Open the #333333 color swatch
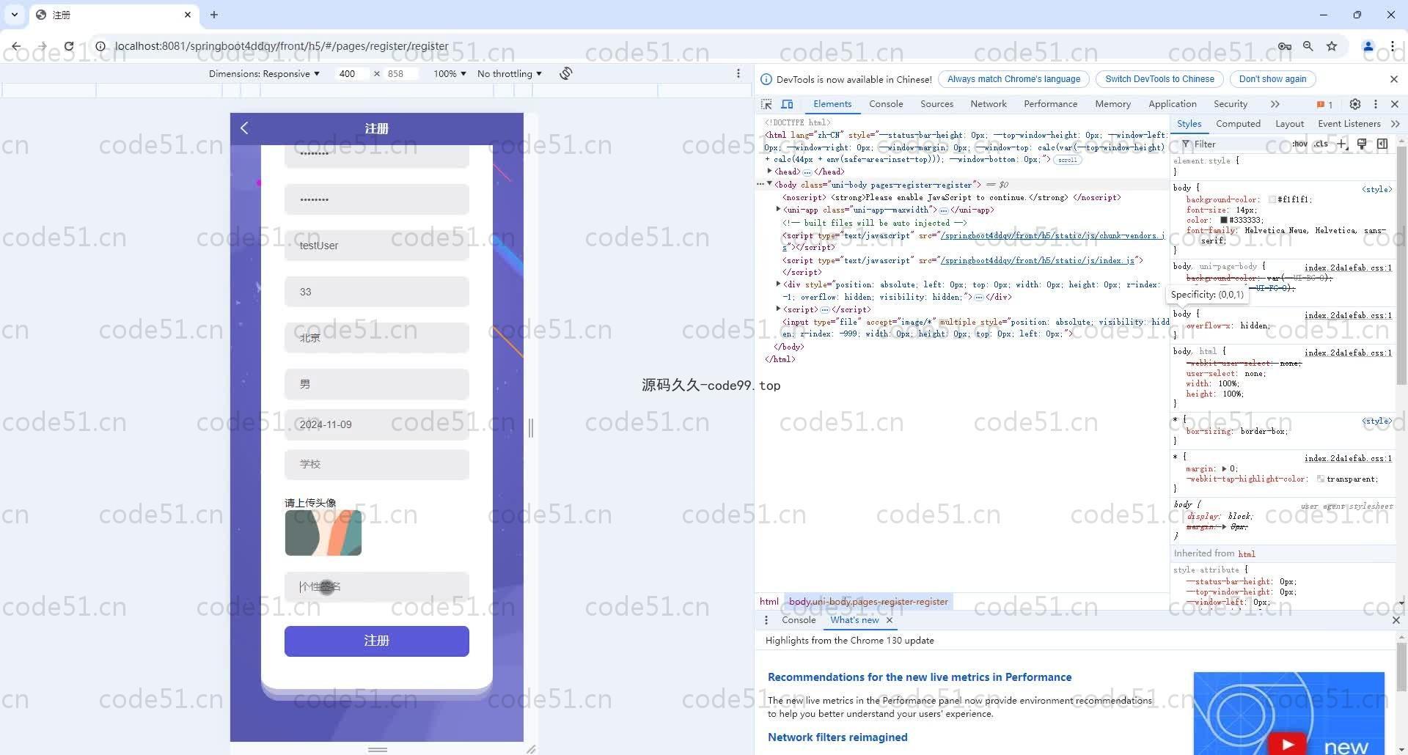 tap(1224, 220)
